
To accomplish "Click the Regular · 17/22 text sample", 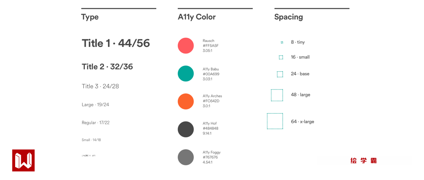I will point(96,123).
